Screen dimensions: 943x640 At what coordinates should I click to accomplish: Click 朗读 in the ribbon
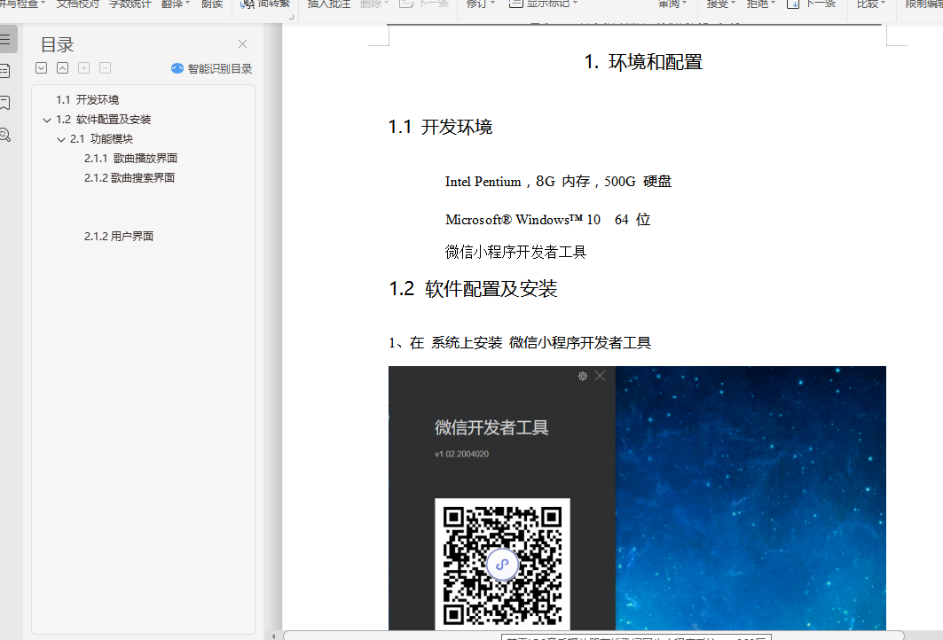[x=212, y=4]
